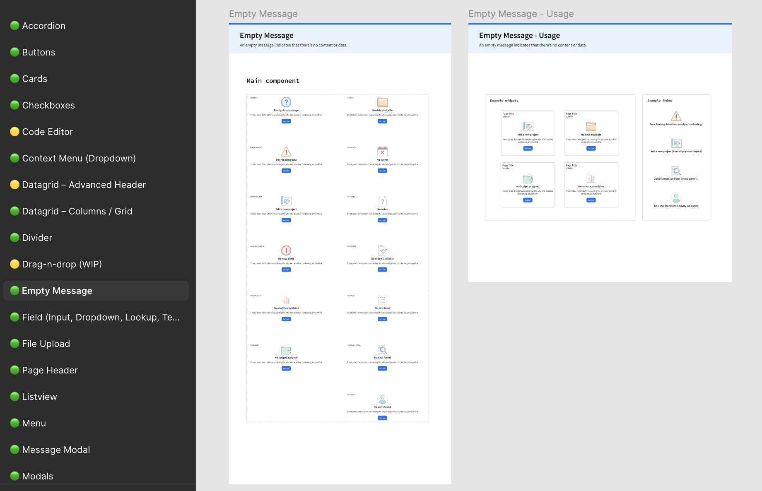Select the Empty Message page in sidebar

(96, 291)
